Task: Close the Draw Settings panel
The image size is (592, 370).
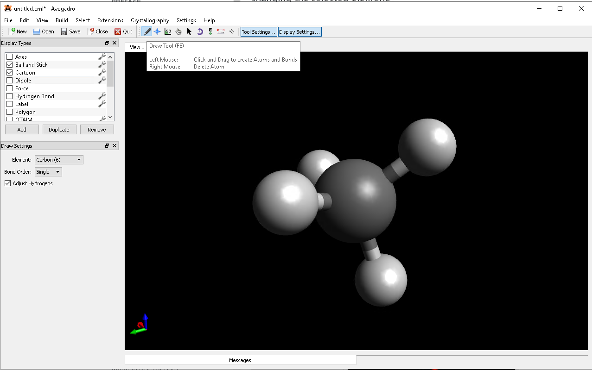Action: [115, 146]
